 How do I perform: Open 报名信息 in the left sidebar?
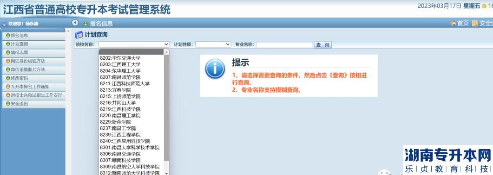pyautogui.click(x=34, y=36)
